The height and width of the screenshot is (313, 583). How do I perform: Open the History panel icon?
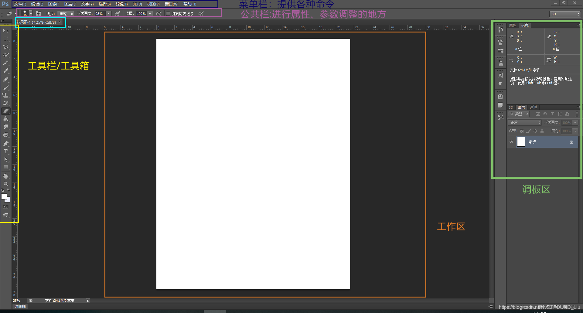500,30
